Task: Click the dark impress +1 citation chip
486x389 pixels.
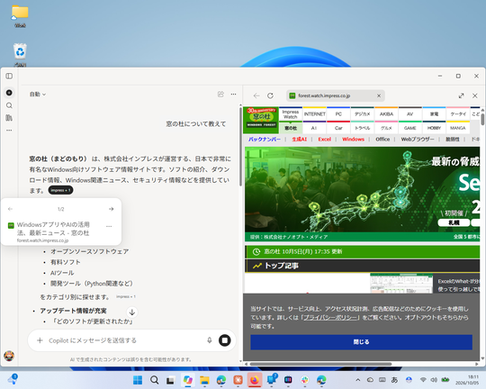Action: point(61,190)
